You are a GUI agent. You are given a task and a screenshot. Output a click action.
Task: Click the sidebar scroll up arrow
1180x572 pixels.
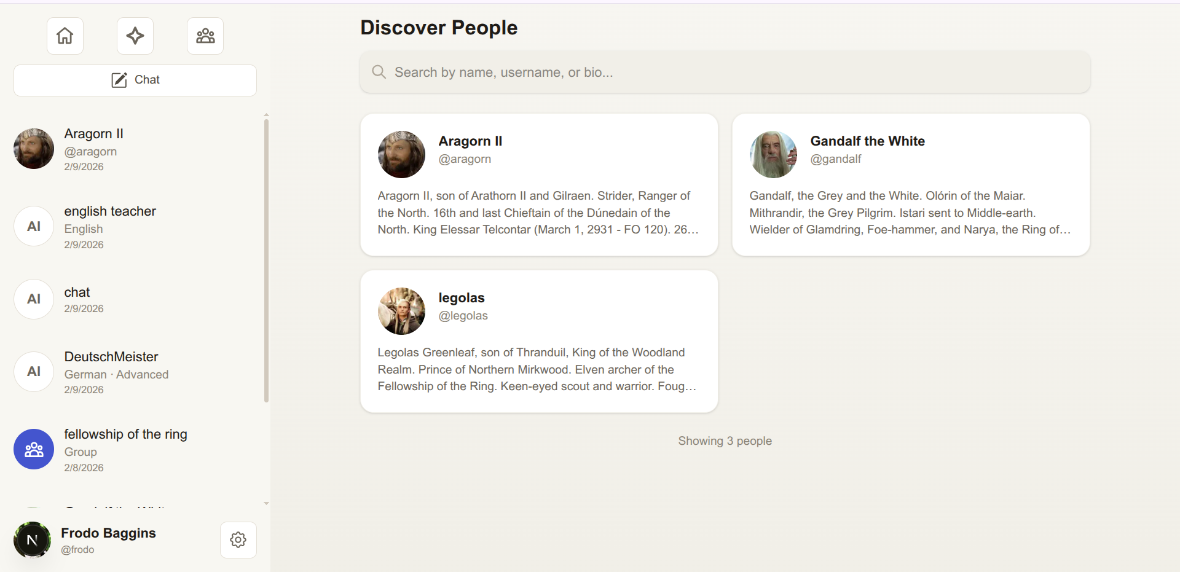coord(266,115)
